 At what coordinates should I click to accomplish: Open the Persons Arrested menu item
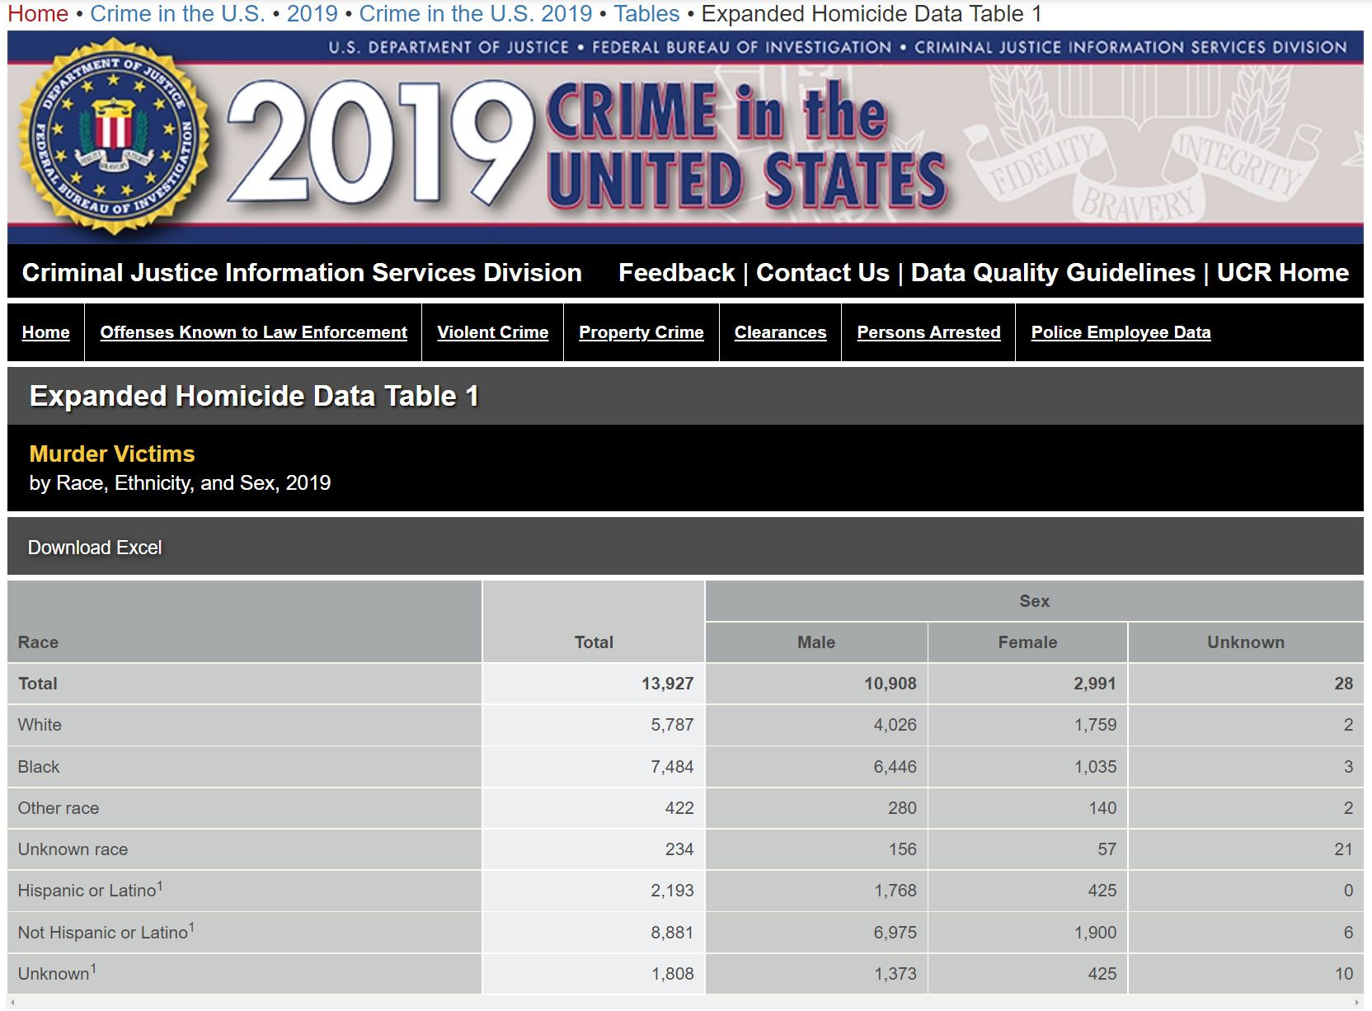click(928, 332)
